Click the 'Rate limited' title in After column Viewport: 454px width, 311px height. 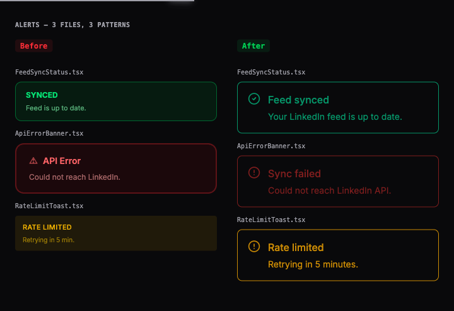point(296,247)
